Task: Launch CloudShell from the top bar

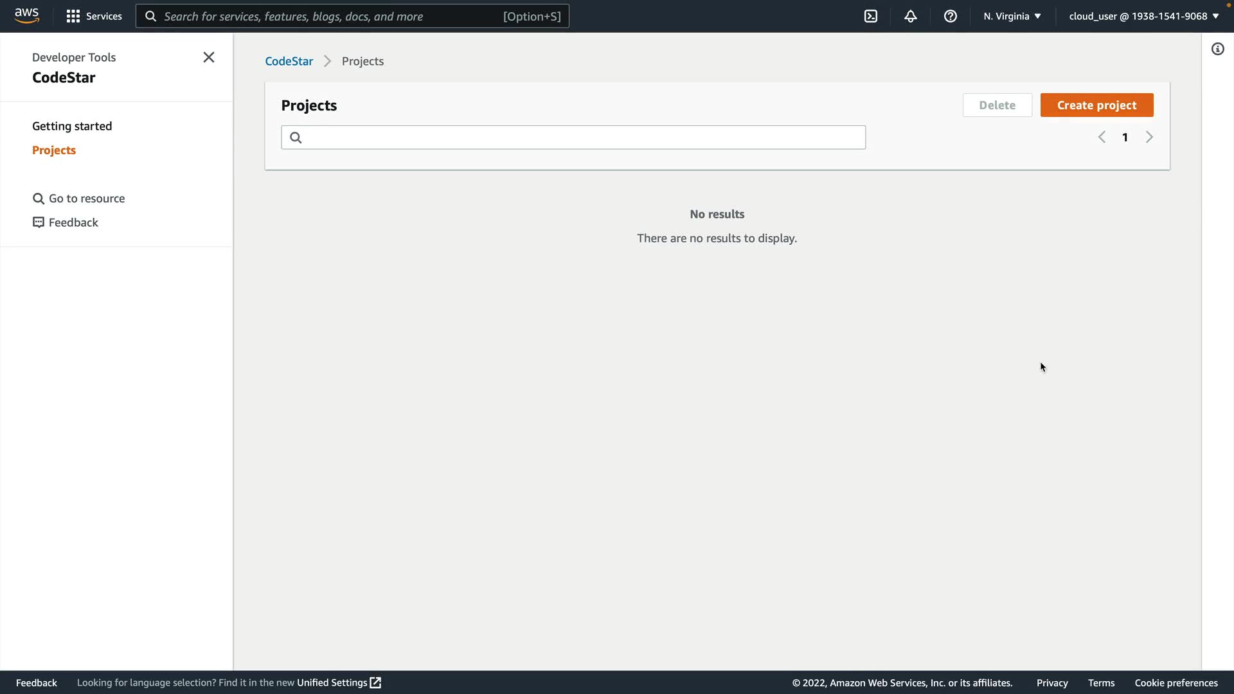Action: (x=870, y=16)
